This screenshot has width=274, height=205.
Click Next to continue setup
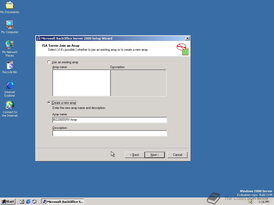155,155
